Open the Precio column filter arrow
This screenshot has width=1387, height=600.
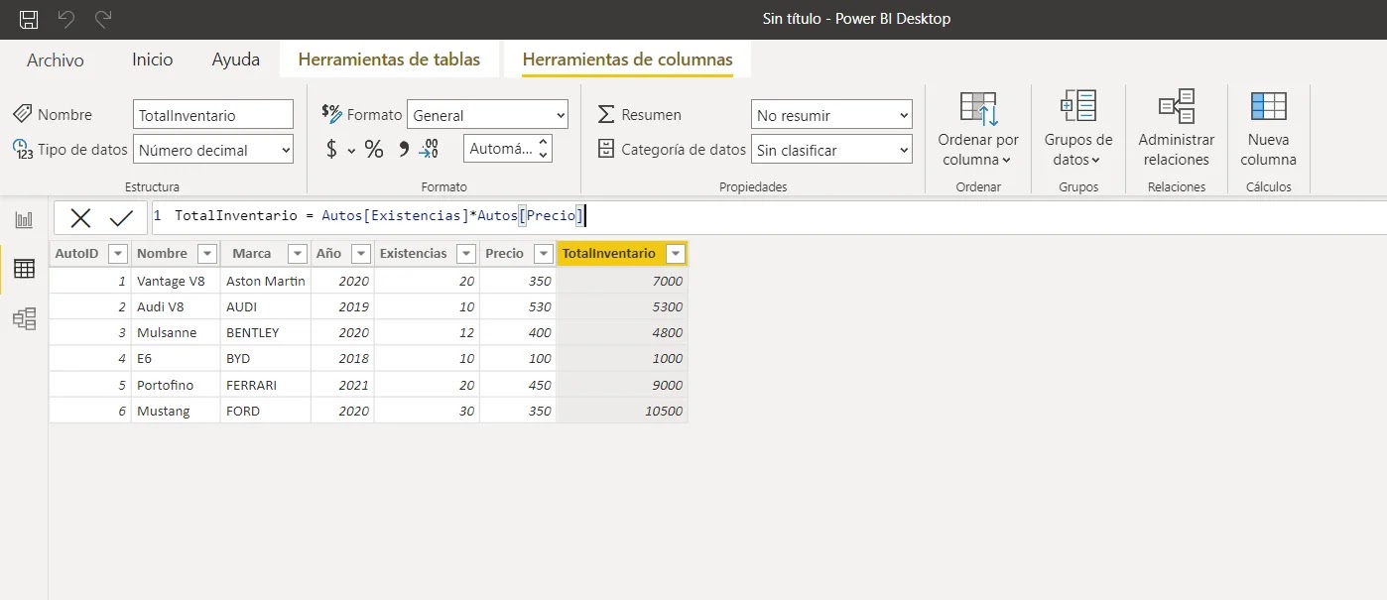[x=544, y=254]
